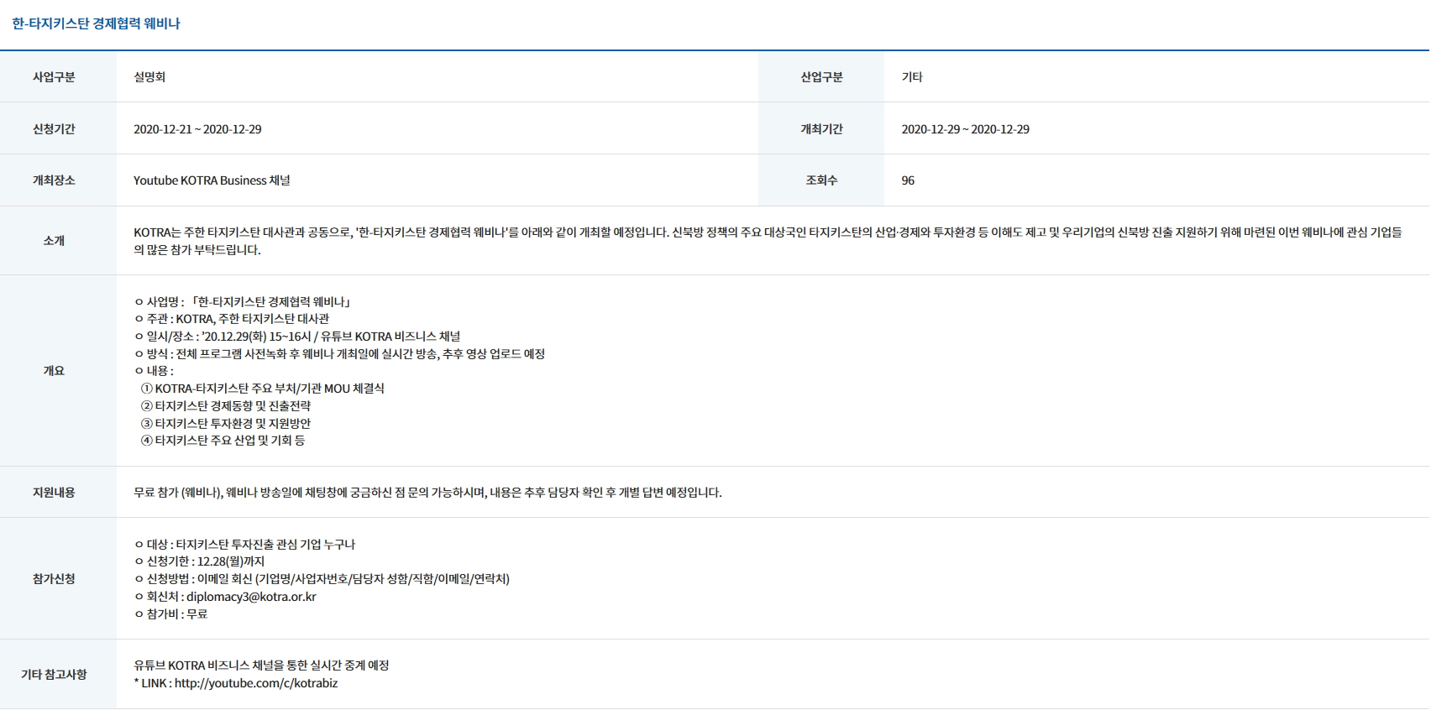Click the '기타' industry value
Viewport: 1431px width, 710px height.
point(912,77)
